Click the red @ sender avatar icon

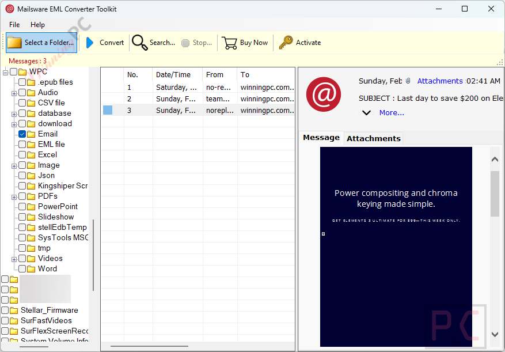324,94
